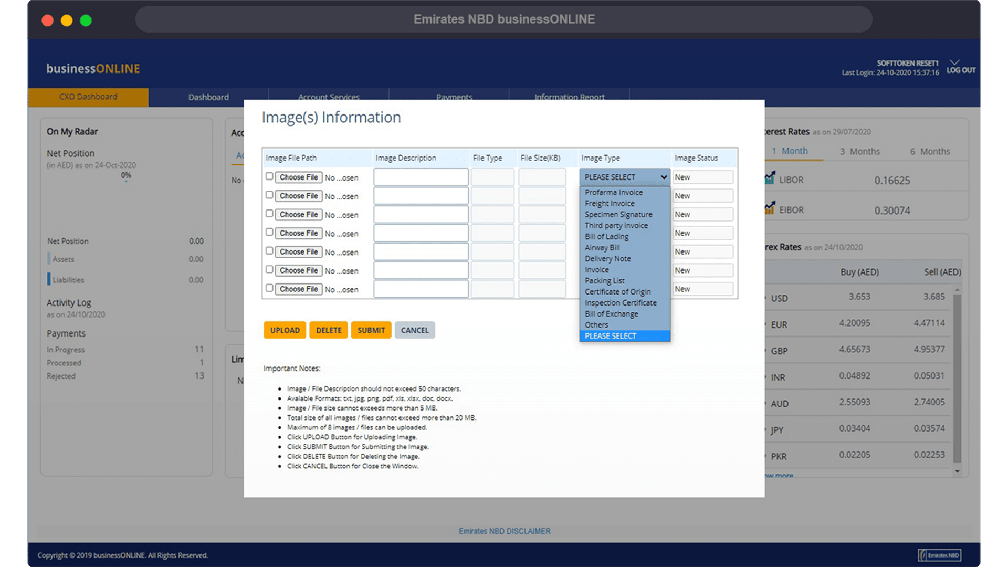The height and width of the screenshot is (567, 1008).
Task: Click the Forex Rates vertical scrollbar thumb
Action: click(x=957, y=378)
